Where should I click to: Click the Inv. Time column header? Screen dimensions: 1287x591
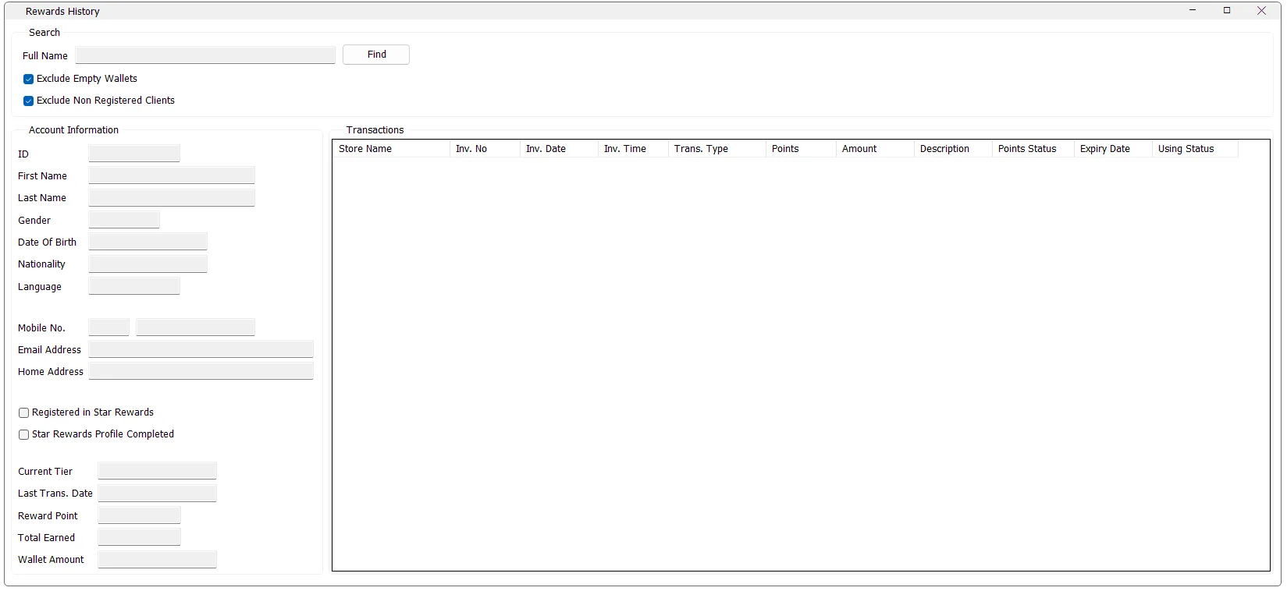633,149
